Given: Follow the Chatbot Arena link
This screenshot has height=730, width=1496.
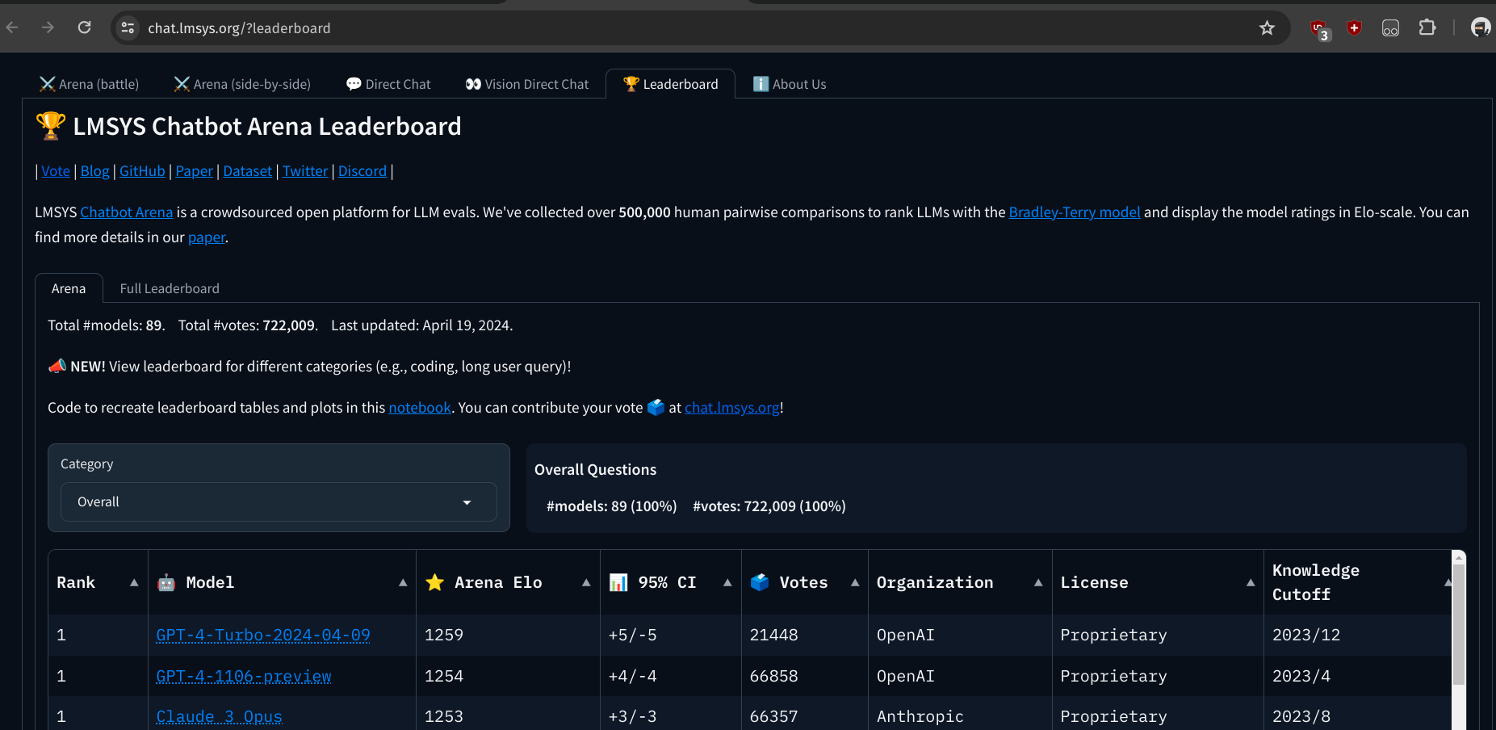Looking at the screenshot, I should coord(127,212).
